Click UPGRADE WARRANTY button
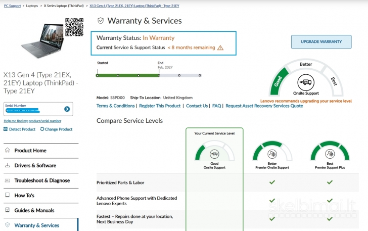Viewport: 368px width, 231px height. [x=321, y=42]
